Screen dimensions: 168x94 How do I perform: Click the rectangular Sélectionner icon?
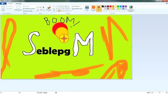point(18,7)
